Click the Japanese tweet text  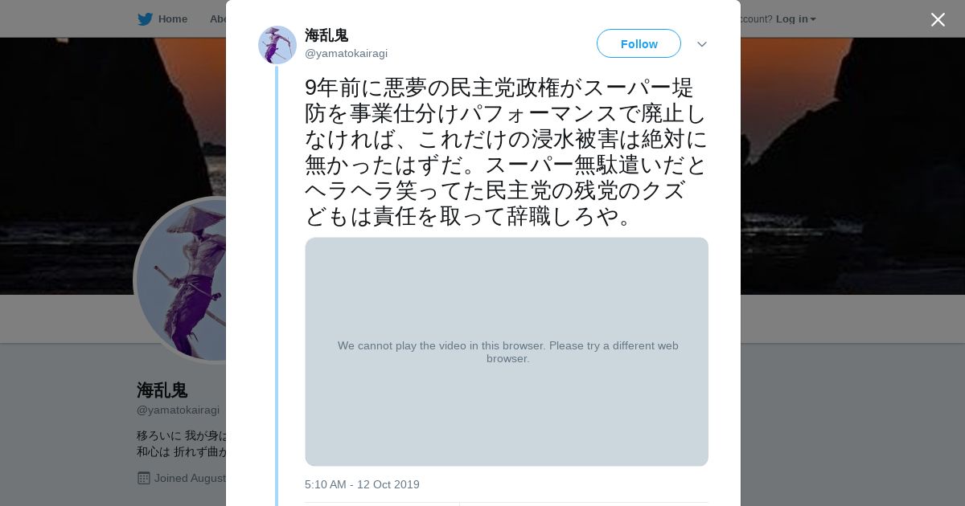click(505, 151)
